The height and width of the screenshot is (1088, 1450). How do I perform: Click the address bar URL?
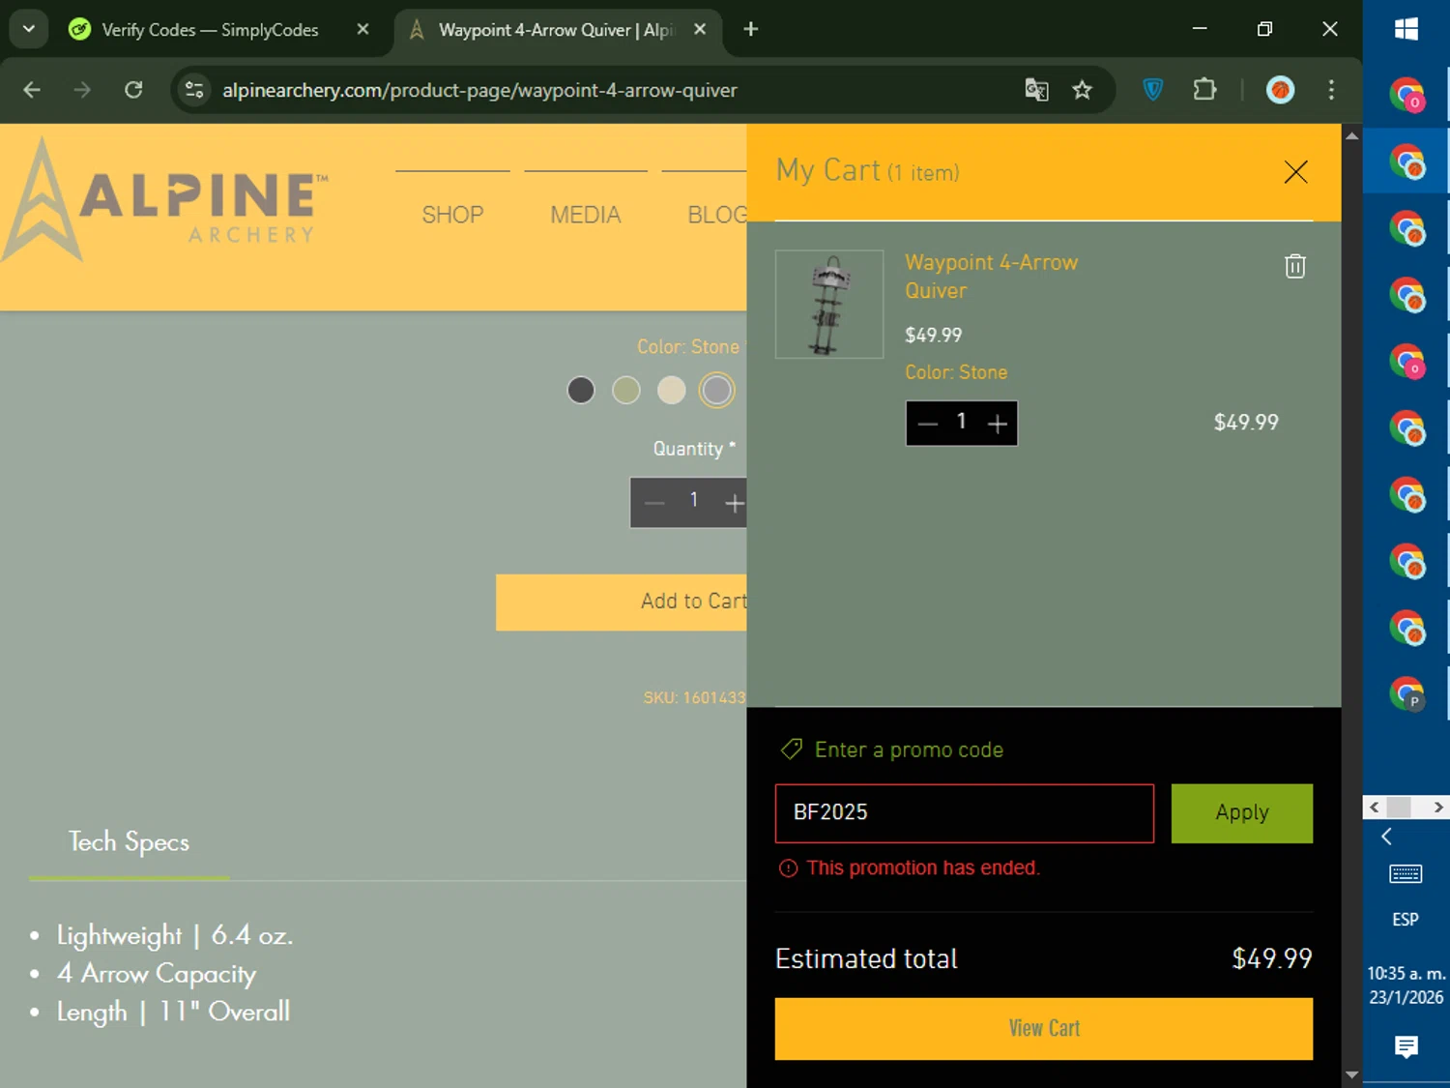[479, 90]
